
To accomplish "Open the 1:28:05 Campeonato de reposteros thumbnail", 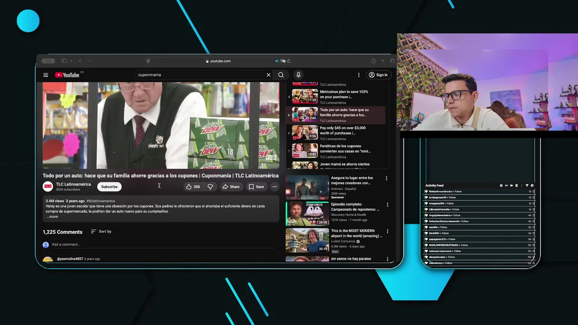I will coord(307,214).
